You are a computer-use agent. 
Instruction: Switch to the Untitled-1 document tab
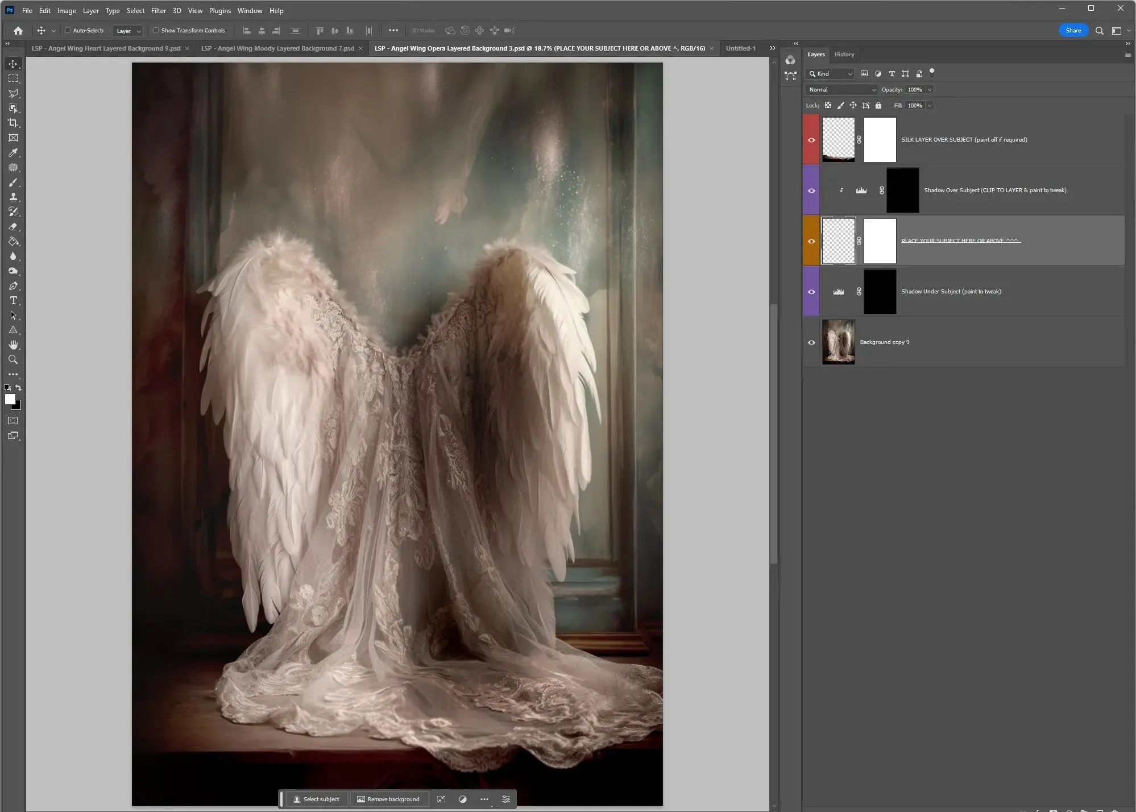[x=740, y=48]
